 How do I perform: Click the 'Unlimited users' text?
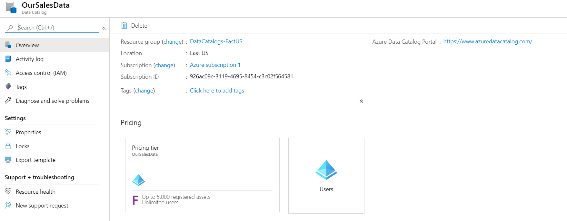160,203
